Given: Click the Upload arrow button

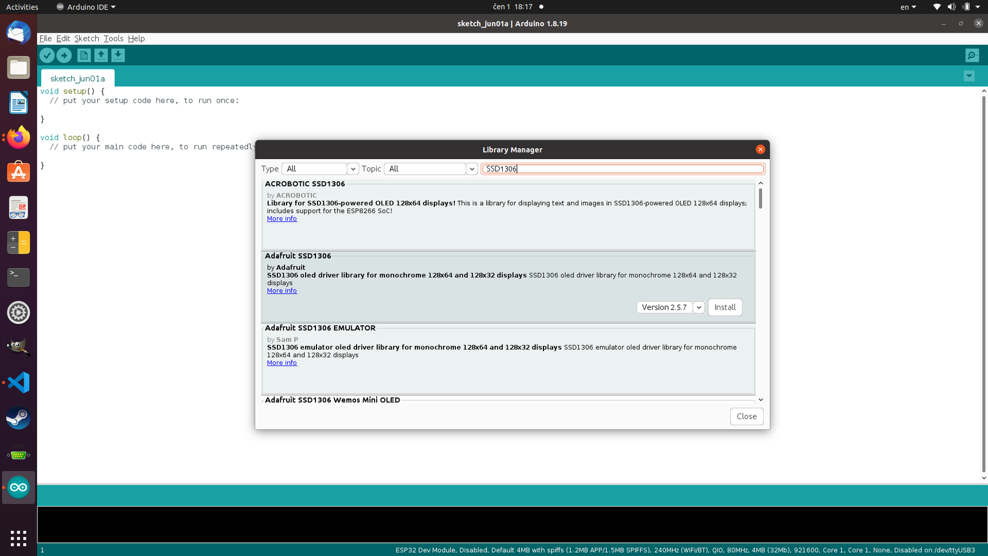Looking at the screenshot, I should coord(64,55).
